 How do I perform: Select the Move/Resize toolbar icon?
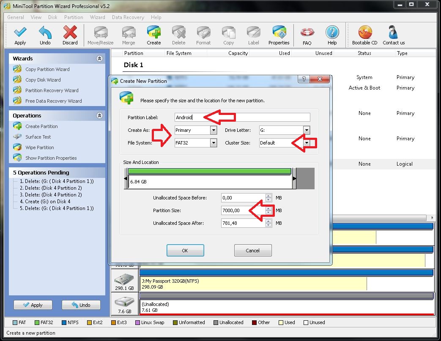click(100, 35)
